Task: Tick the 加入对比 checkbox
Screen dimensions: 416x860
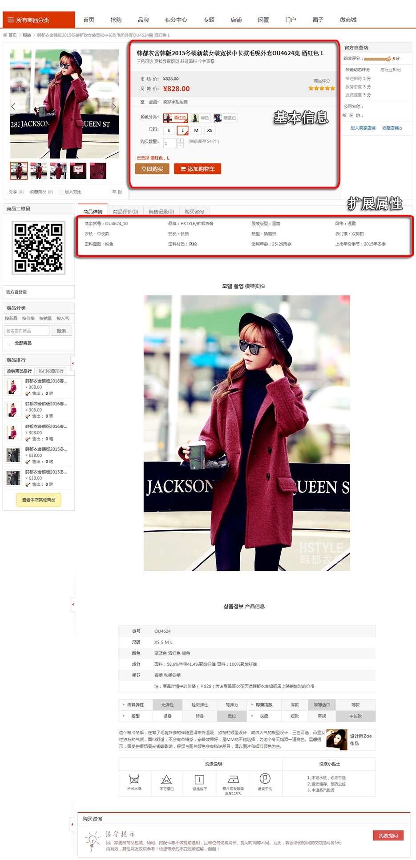Action: [x=61, y=192]
